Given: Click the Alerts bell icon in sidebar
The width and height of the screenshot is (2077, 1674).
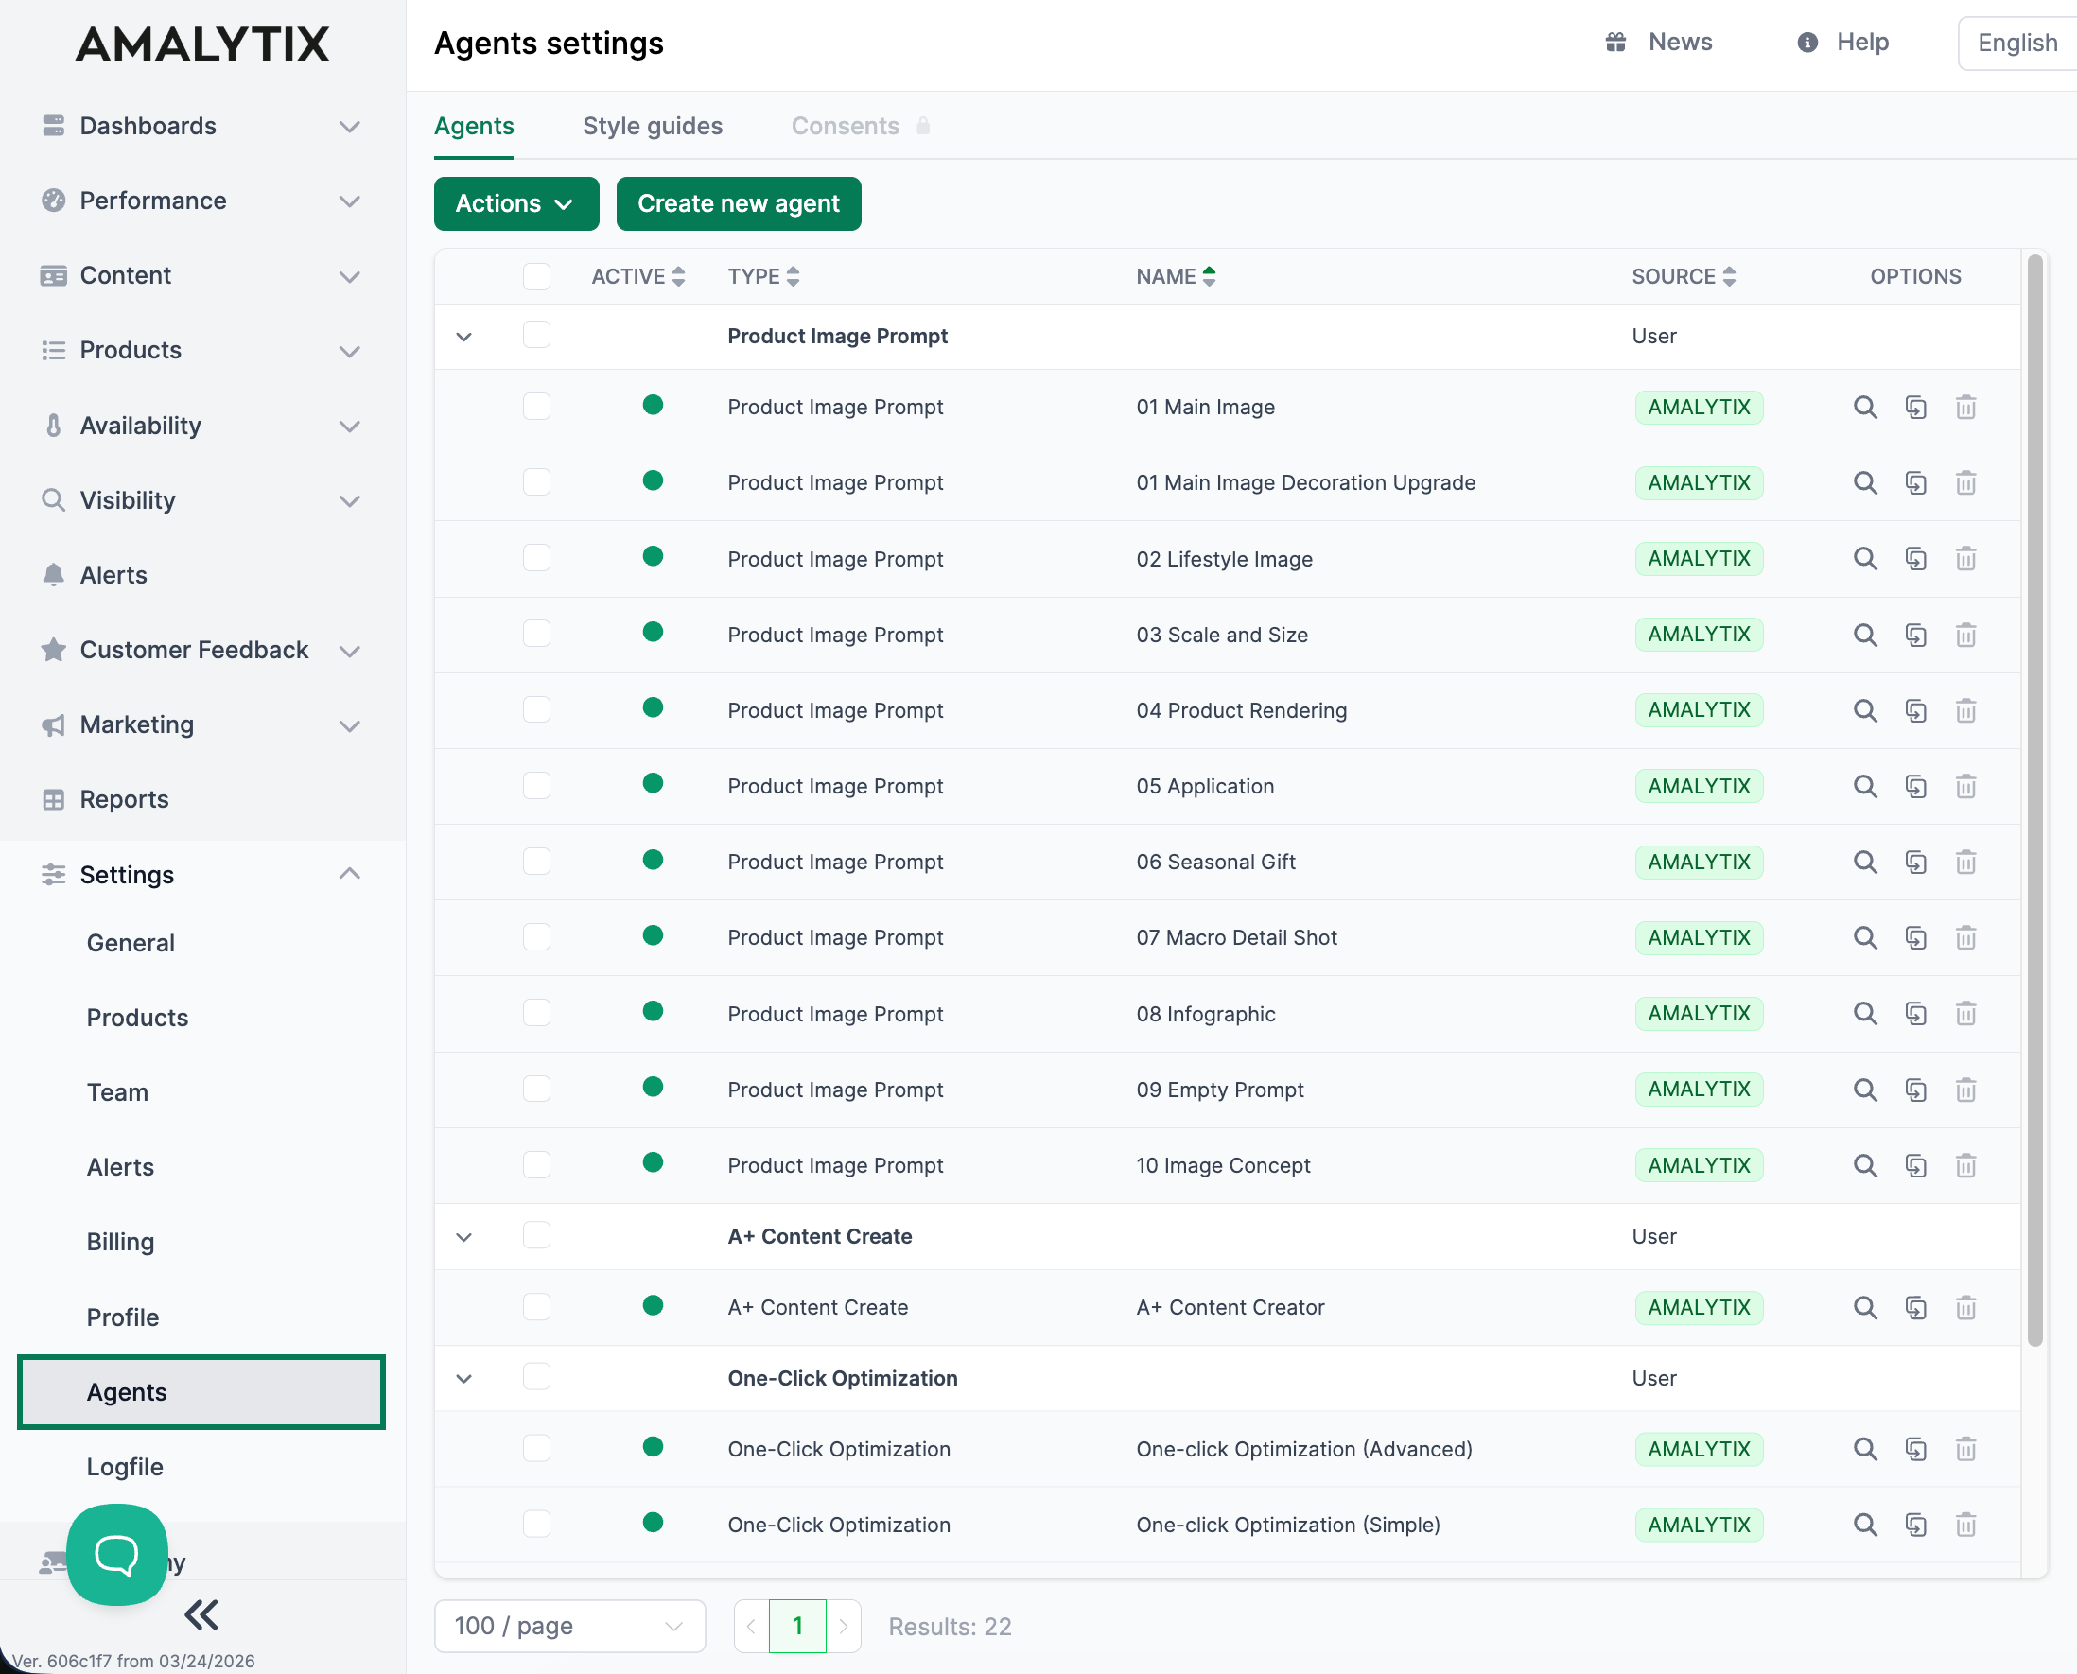Looking at the screenshot, I should 53,575.
